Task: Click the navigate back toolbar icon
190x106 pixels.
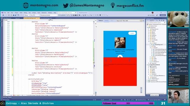Action: click(x=3, y=15)
